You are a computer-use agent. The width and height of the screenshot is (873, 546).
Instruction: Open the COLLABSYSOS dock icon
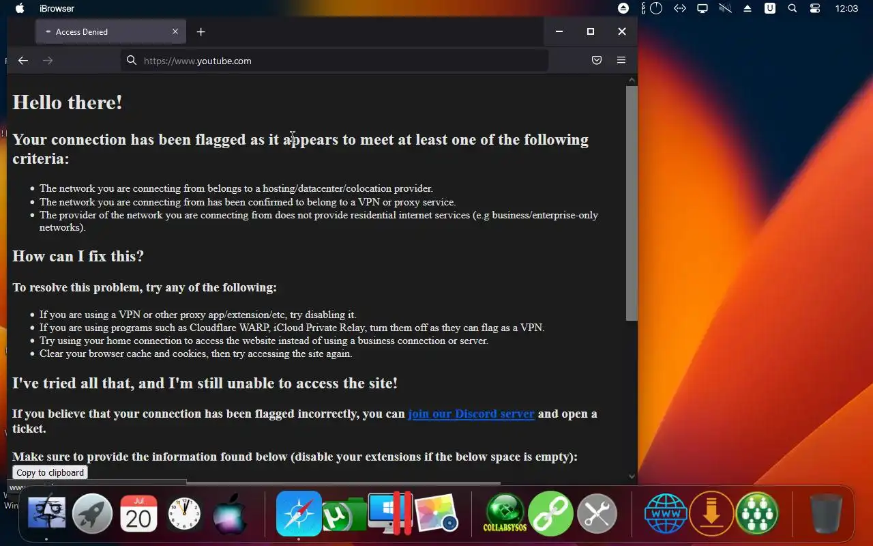(505, 513)
